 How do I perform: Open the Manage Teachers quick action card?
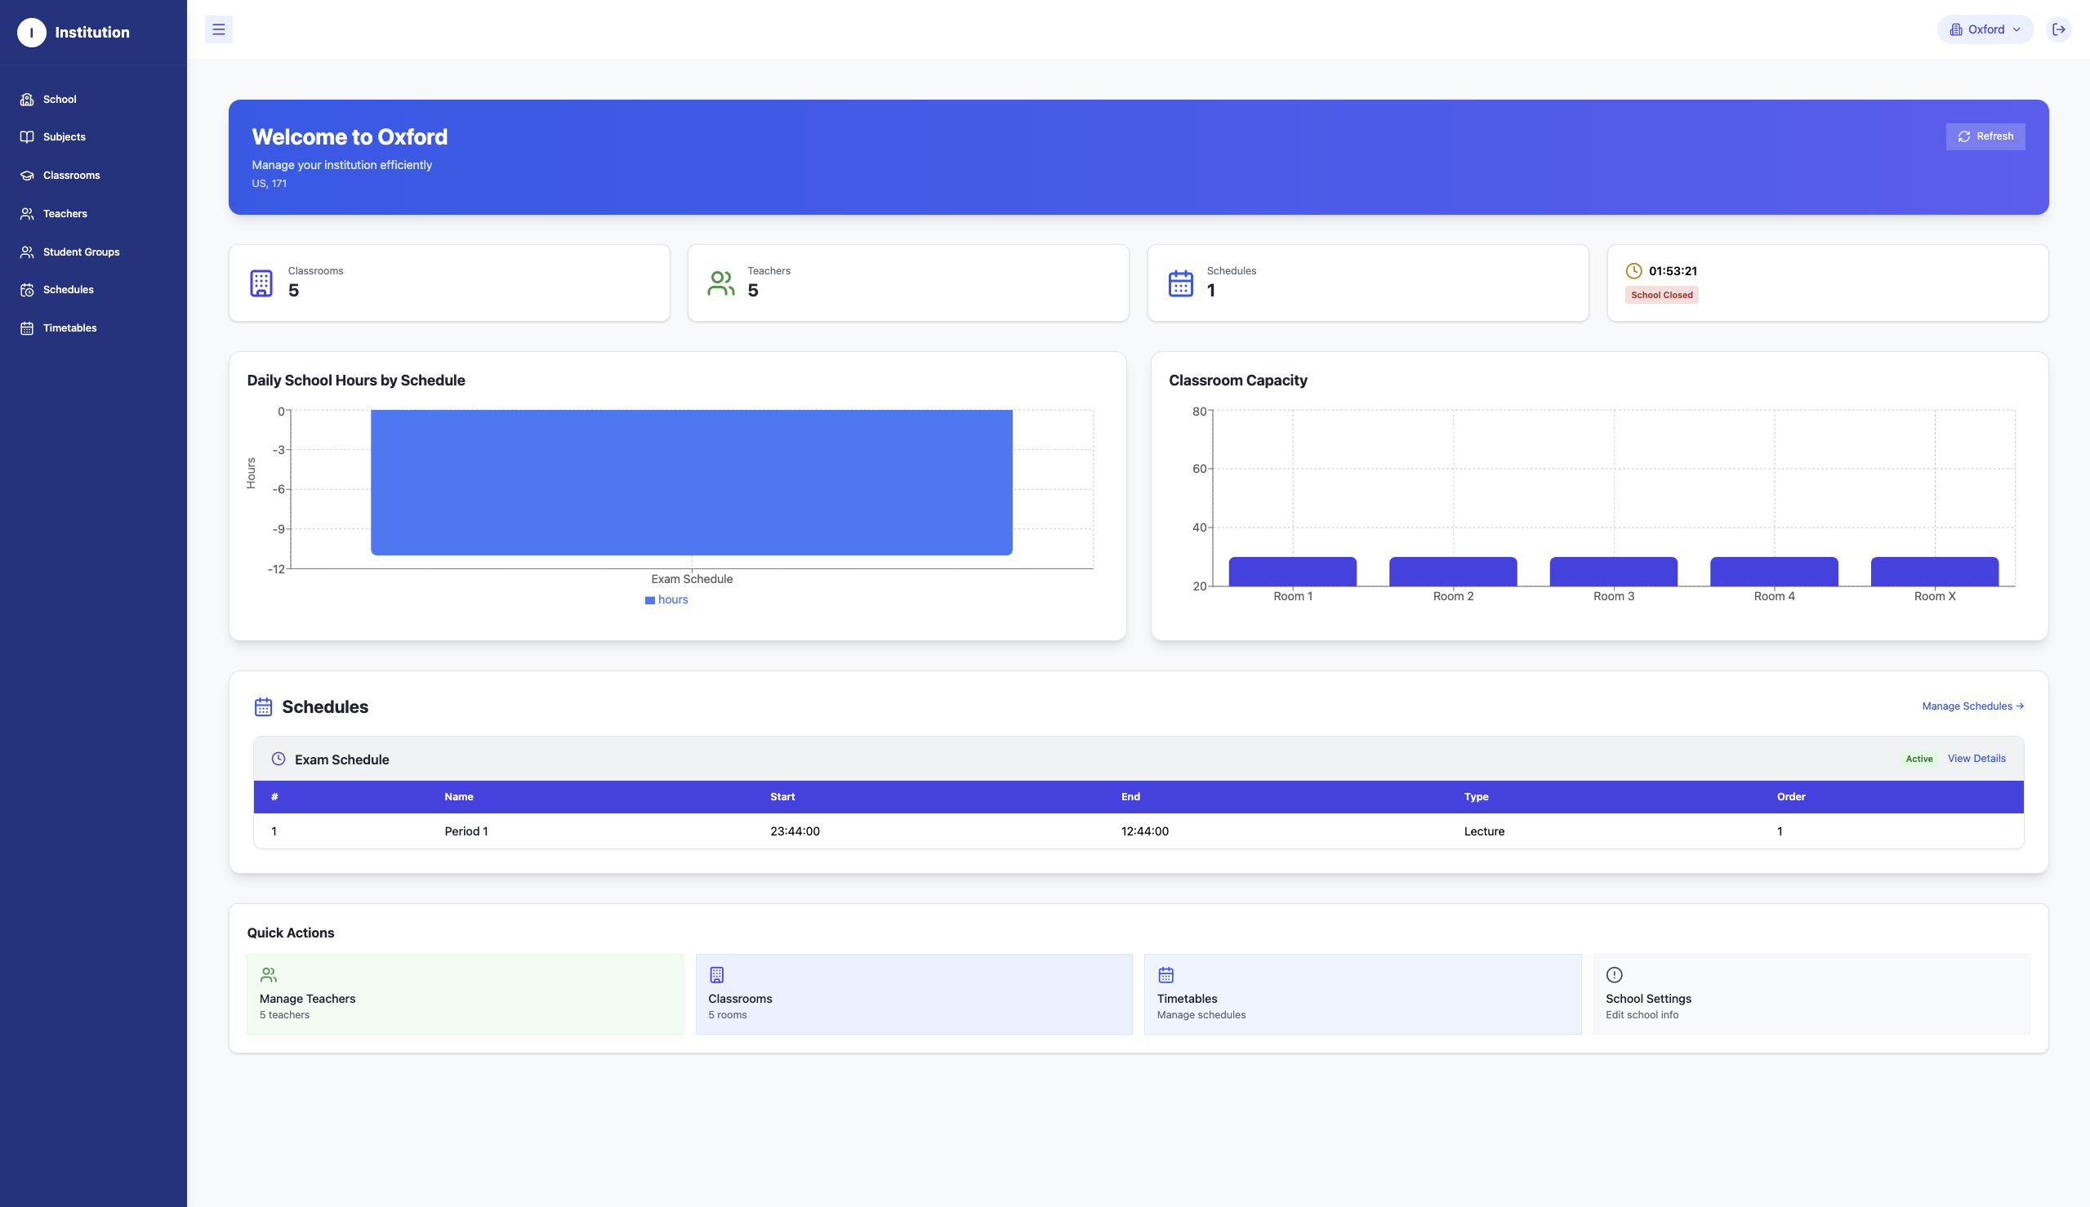coord(463,993)
